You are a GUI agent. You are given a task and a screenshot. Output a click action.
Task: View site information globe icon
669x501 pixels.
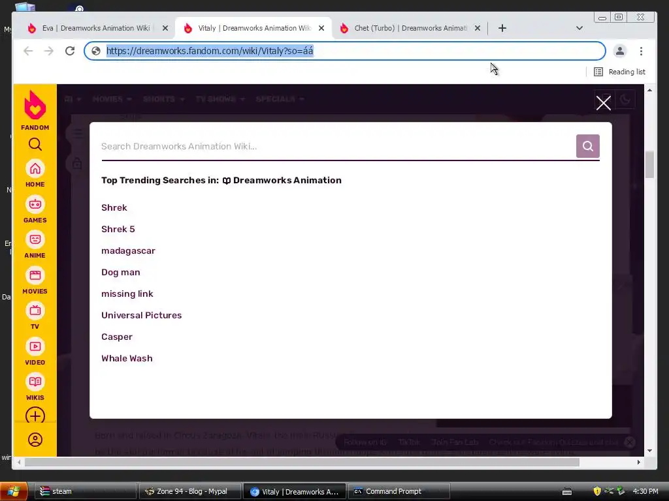(x=96, y=51)
